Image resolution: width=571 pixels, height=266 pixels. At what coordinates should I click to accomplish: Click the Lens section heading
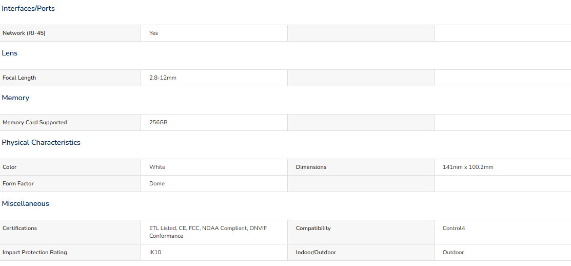point(9,53)
